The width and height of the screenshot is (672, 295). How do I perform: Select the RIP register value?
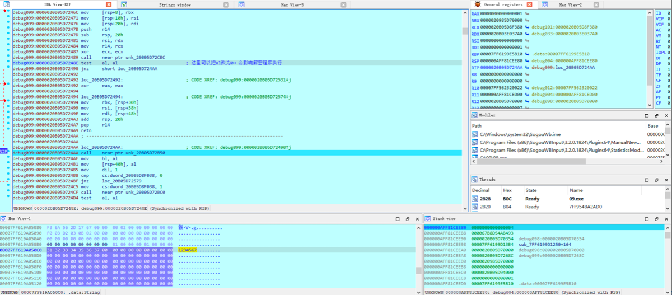[502, 67]
